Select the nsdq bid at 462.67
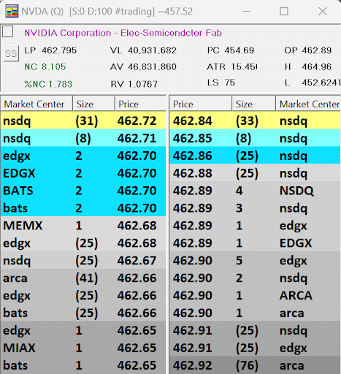Viewport: 341px width, 374px height. tap(83, 260)
